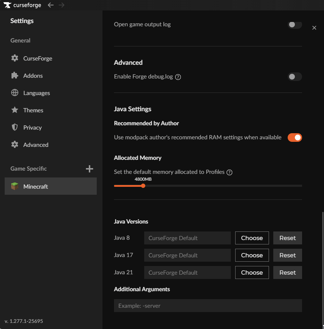Click the Advanced gear icon in sidebar
The height and width of the screenshot is (329, 324).
click(15, 145)
